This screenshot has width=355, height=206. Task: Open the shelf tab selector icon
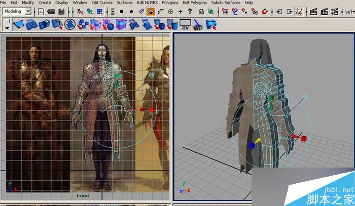(x=7, y=21)
